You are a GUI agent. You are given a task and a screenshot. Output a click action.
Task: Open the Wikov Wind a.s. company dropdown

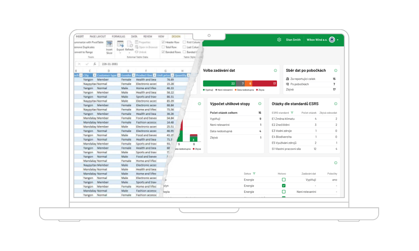pos(338,40)
